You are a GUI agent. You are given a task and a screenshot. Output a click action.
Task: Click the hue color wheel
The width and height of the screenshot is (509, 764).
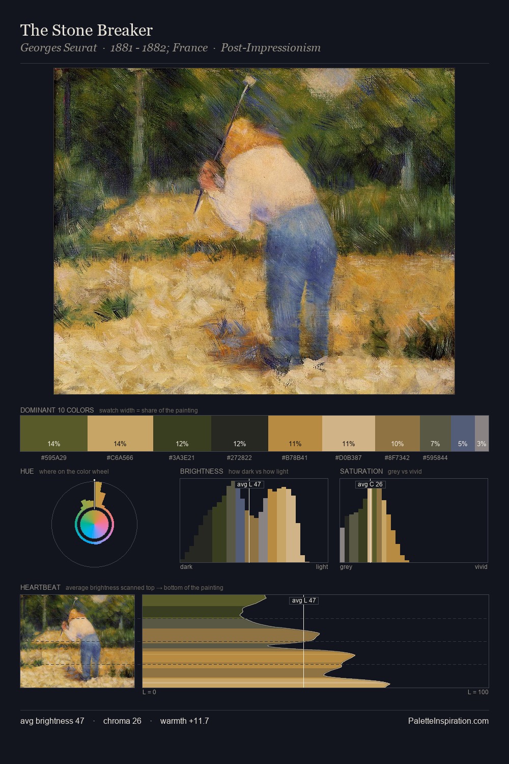pos(94,524)
